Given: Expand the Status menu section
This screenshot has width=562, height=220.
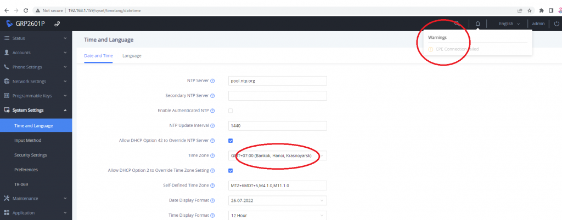Looking at the screenshot, I should click(65, 38).
